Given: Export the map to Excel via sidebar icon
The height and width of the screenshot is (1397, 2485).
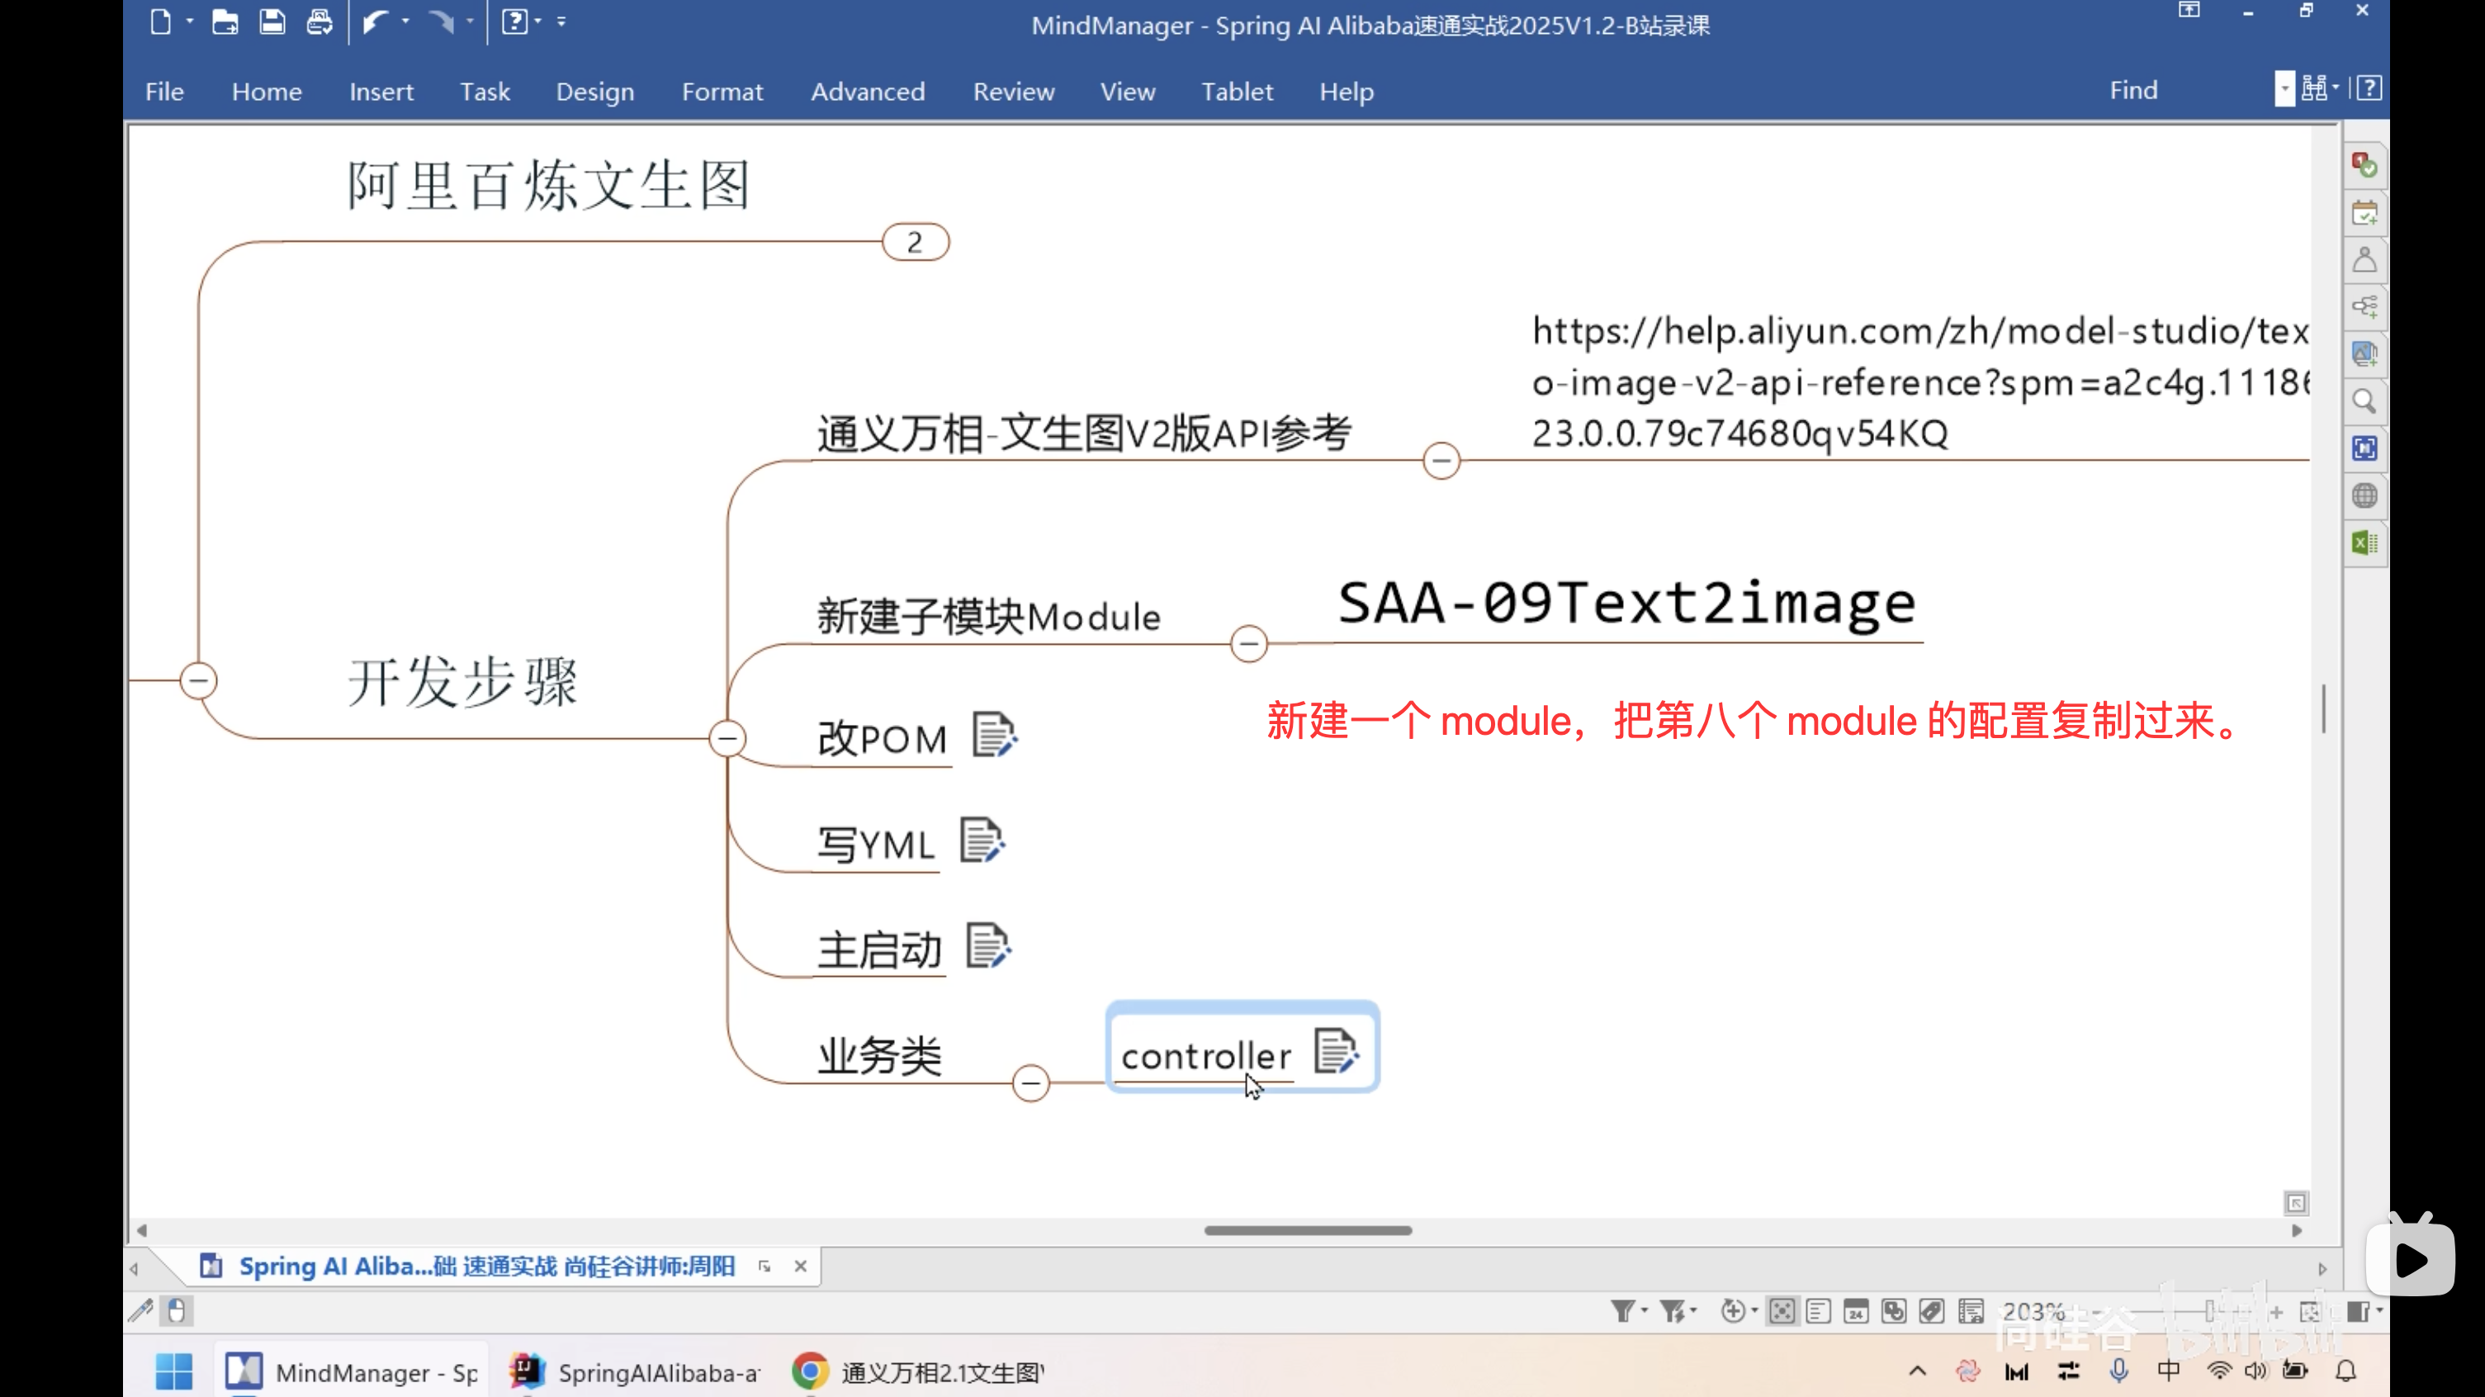Looking at the screenshot, I should coord(2364,543).
